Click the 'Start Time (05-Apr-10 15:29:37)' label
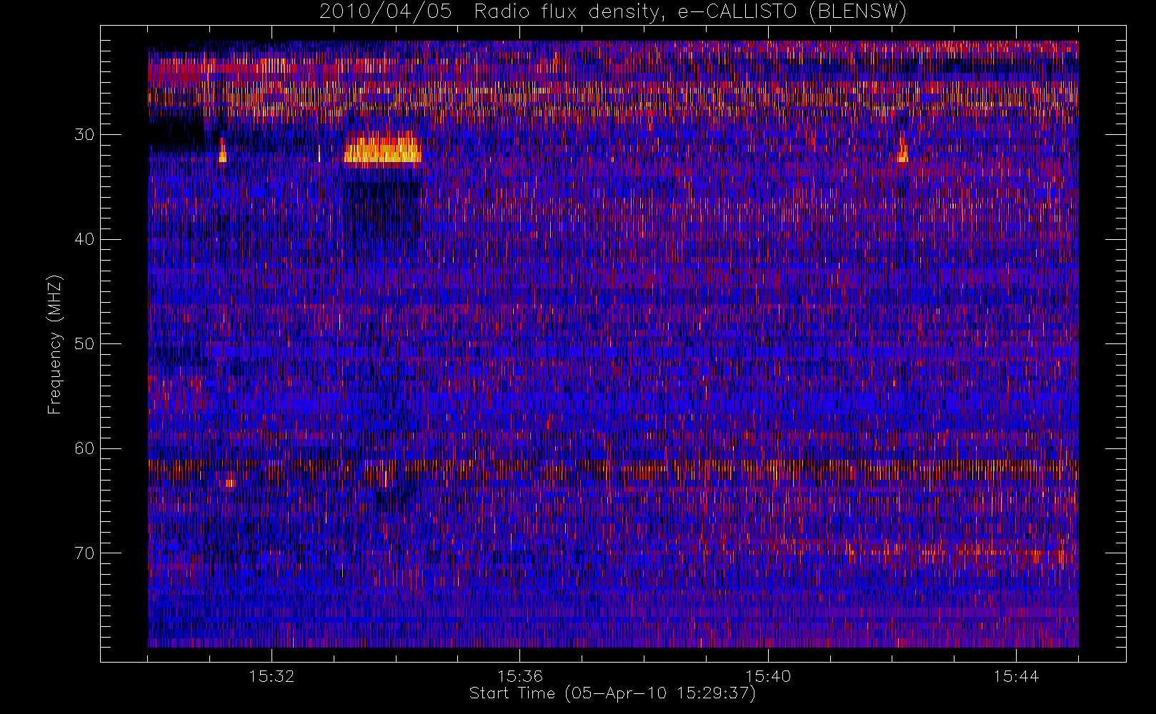The image size is (1156, 714). point(612,693)
